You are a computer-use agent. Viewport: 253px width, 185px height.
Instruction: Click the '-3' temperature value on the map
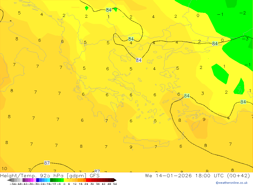click(x=245, y=39)
